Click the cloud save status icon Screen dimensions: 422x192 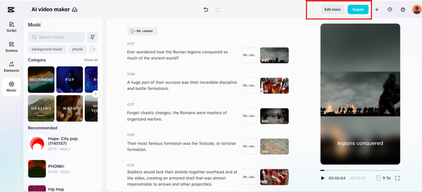coord(75,10)
